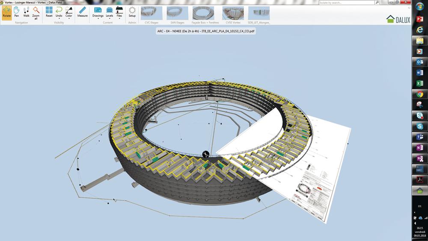Open PowerPoint from the taskbar
The image size is (428, 241).
click(x=419, y=19)
